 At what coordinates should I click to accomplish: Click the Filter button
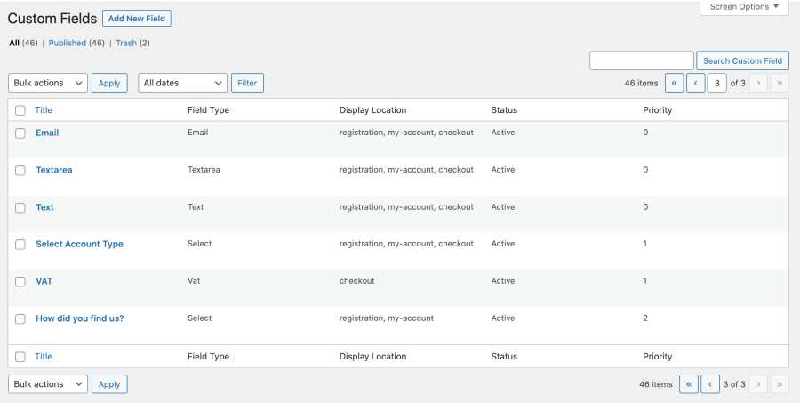pyautogui.click(x=247, y=83)
